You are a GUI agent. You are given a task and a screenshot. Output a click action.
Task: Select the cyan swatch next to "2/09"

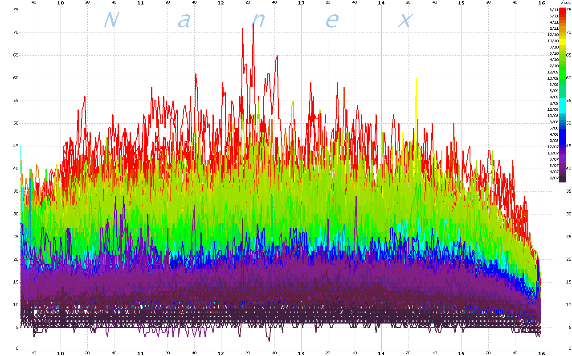(562, 103)
